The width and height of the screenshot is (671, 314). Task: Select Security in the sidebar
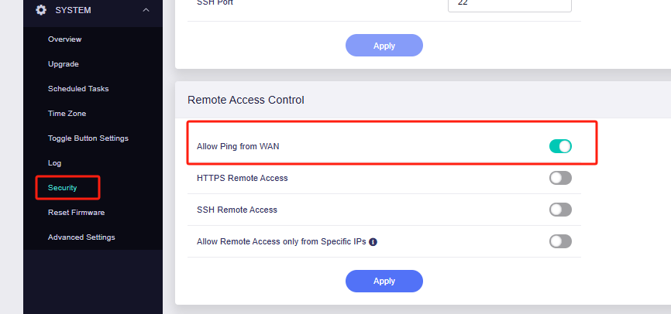pos(62,187)
